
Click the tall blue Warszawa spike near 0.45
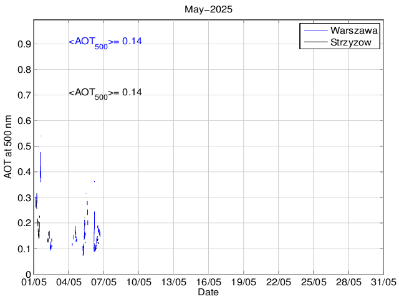tap(41, 167)
